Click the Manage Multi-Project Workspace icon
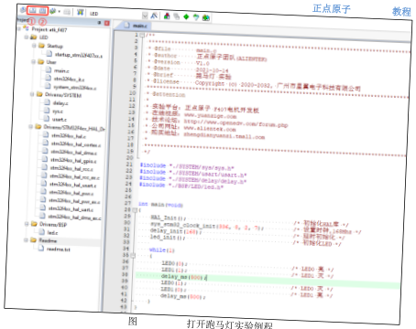Image resolution: width=416 pixels, height=329 pixels. 177,16
